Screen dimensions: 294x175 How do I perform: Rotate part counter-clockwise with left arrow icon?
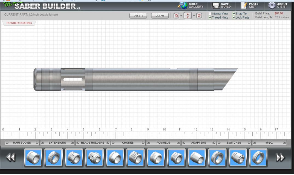(177, 16)
